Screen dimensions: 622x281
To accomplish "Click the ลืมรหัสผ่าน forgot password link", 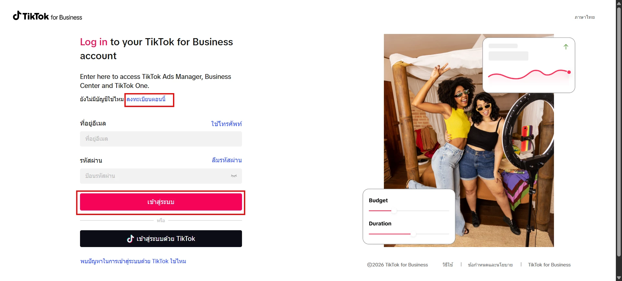I will [226, 160].
